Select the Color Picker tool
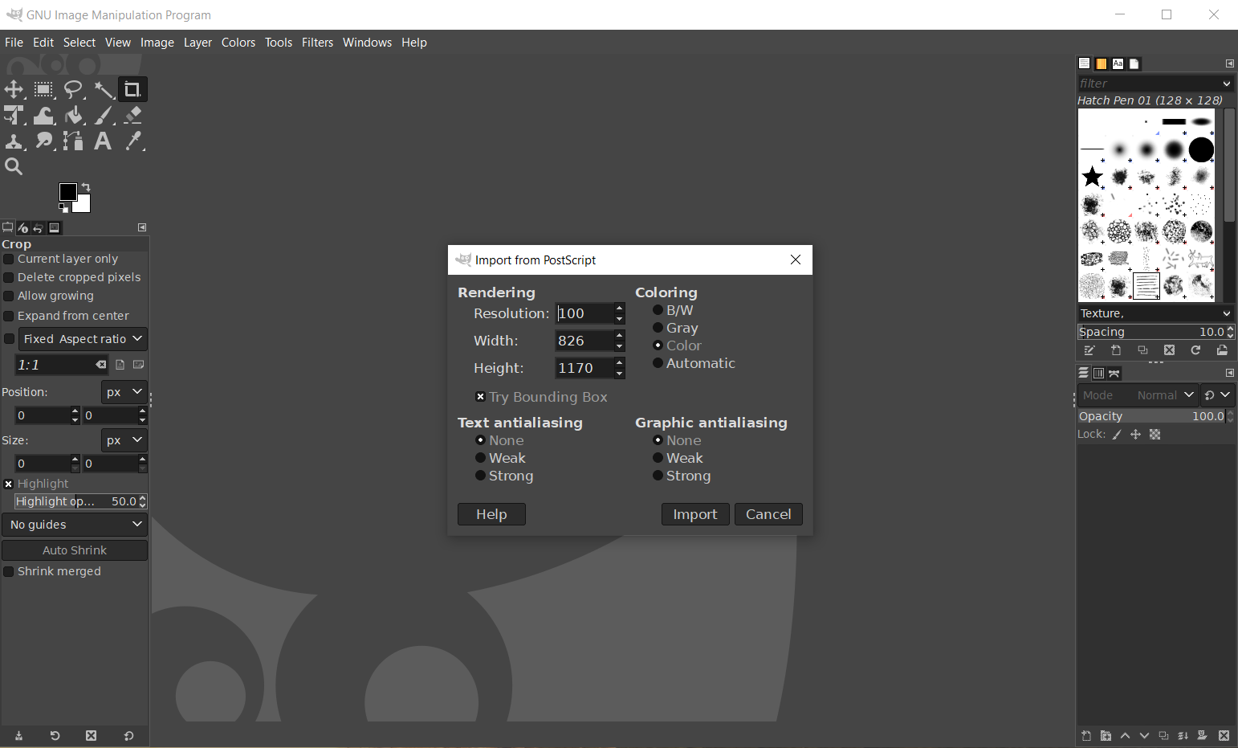This screenshot has height=748, width=1238. pyautogui.click(x=133, y=141)
